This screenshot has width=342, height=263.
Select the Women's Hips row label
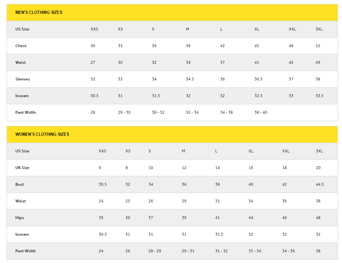click(20, 218)
